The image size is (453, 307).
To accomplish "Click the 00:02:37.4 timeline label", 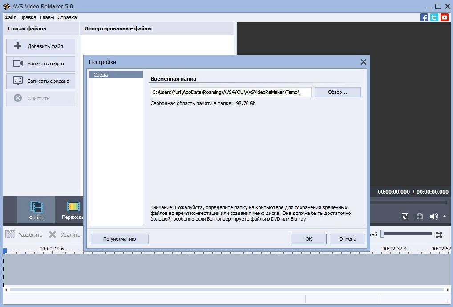I will 394,249.
